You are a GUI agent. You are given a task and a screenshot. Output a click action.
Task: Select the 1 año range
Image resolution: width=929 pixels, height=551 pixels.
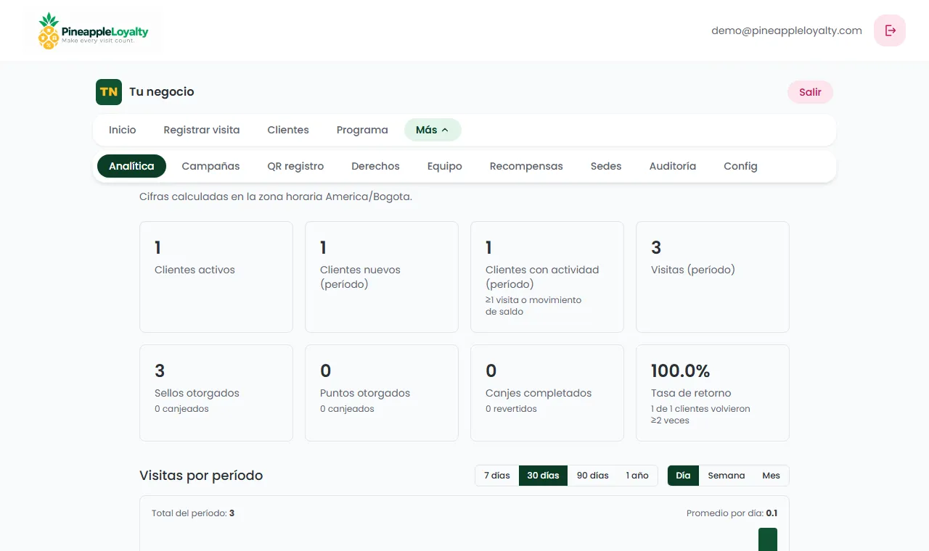[637, 476]
